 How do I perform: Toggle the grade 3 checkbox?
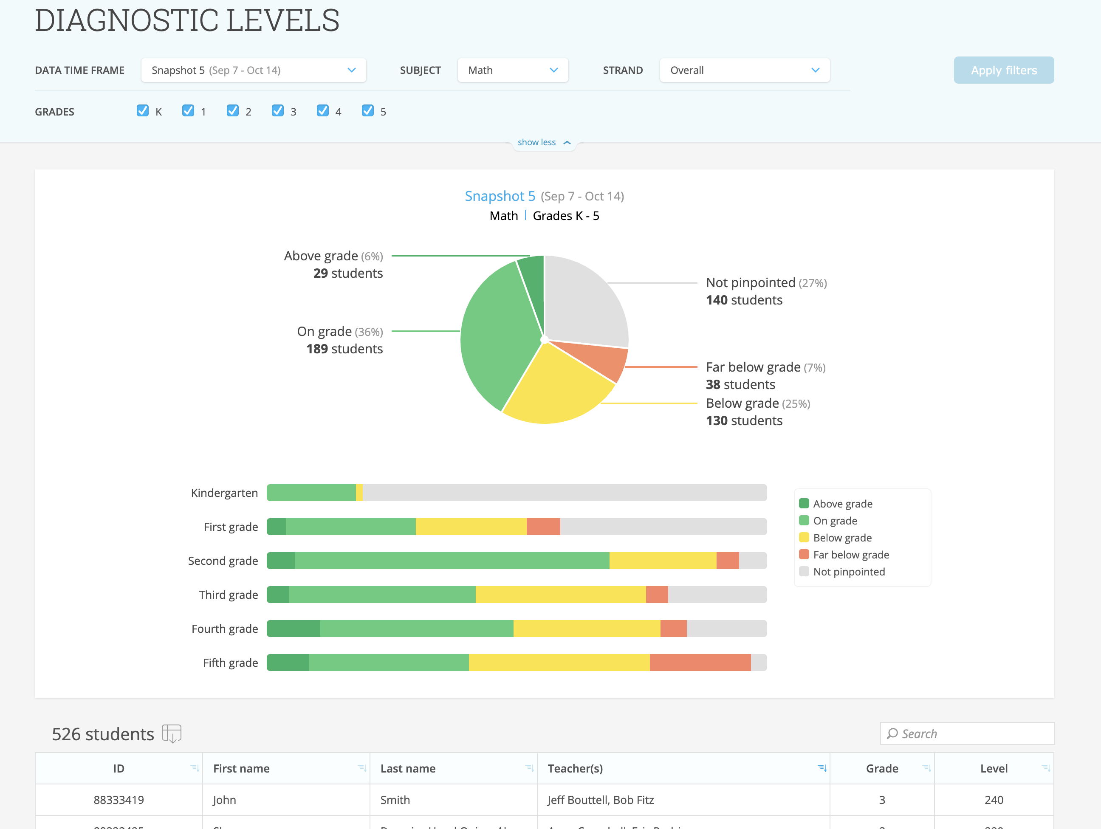pos(278,110)
